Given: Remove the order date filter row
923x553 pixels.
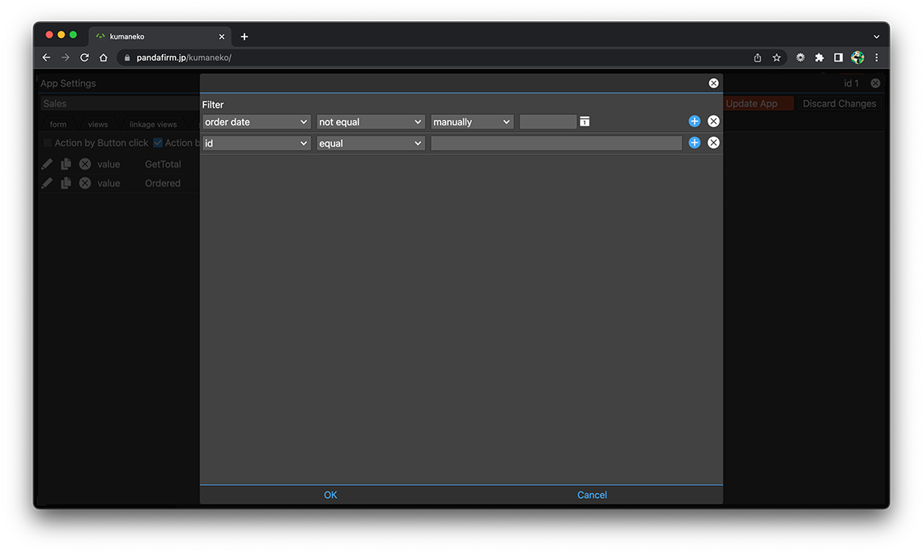Looking at the screenshot, I should [713, 121].
